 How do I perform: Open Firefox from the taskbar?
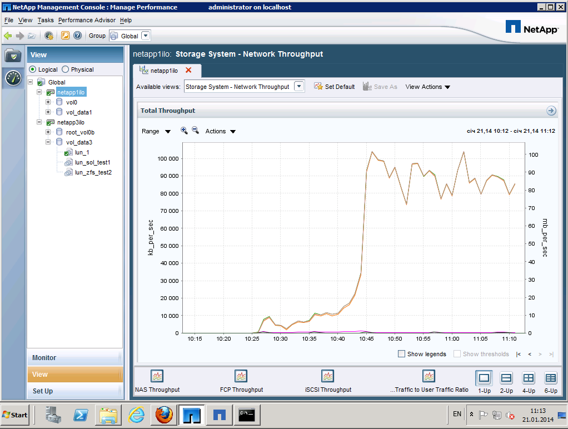tap(164, 415)
